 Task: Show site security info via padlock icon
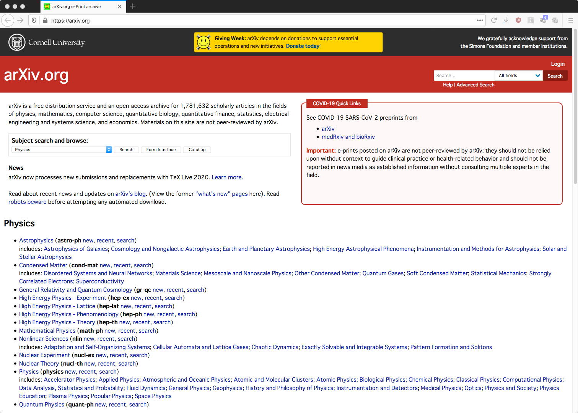pyautogui.click(x=45, y=21)
